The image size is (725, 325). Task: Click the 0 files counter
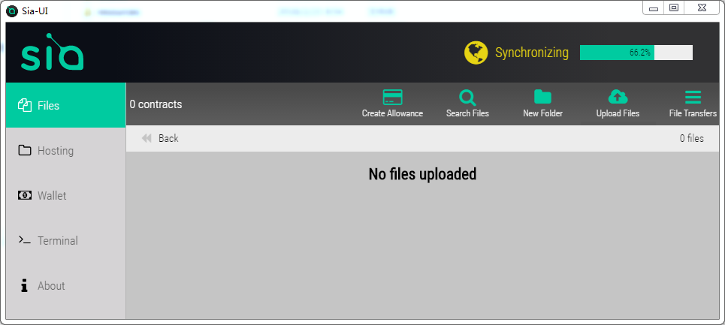click(x=692, y=138)
